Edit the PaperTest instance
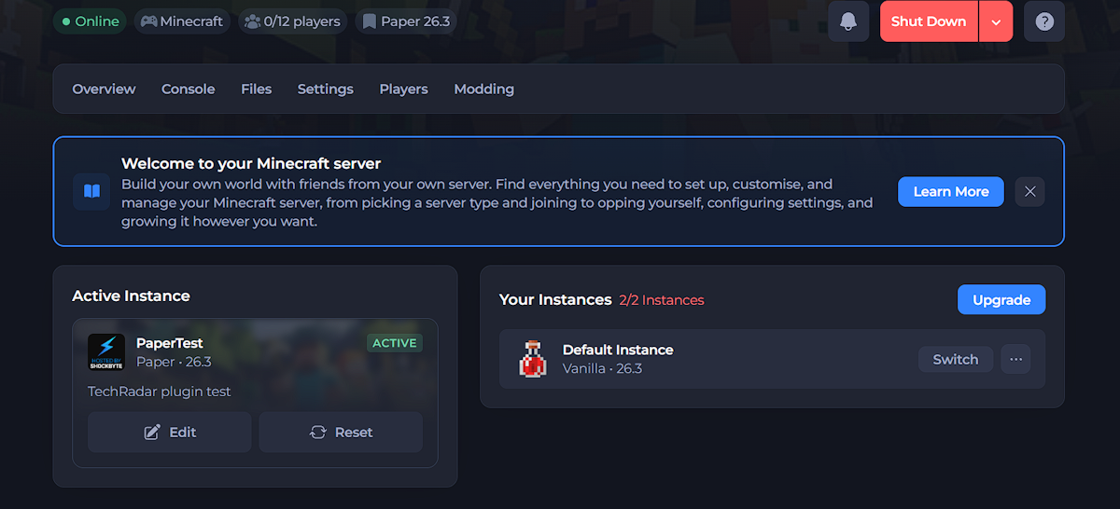This screenshot has height=509, width=1120. 170,433
